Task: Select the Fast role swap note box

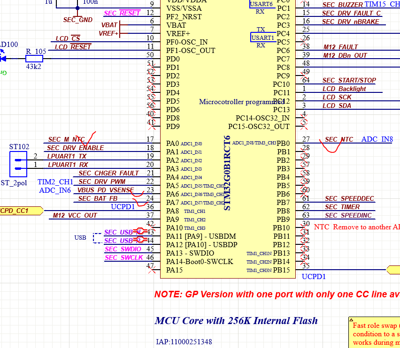Action: coord(375,333)
